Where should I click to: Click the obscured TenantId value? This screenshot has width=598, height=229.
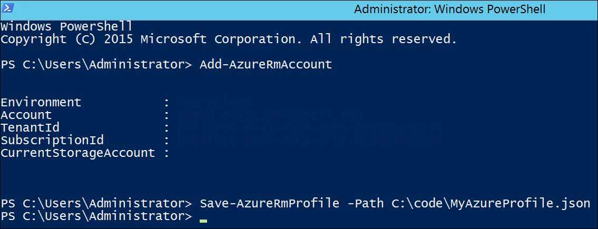point(310,127)
